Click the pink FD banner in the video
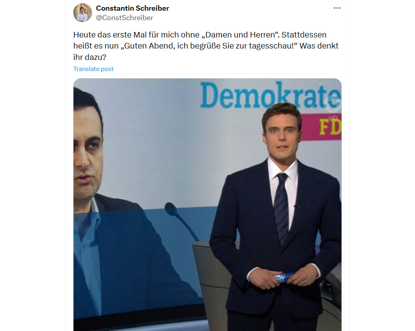This screenshot has height=331, width=415. tap(322, 127)
